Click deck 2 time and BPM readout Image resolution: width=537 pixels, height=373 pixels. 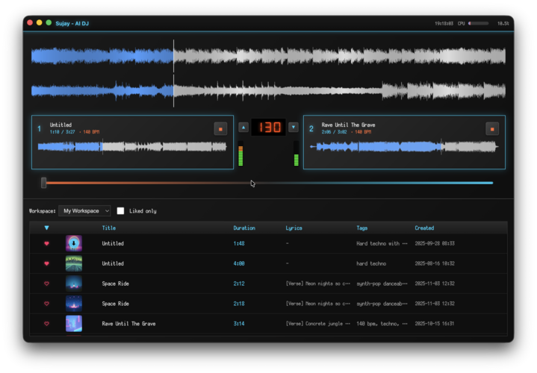tap(347, 132)
